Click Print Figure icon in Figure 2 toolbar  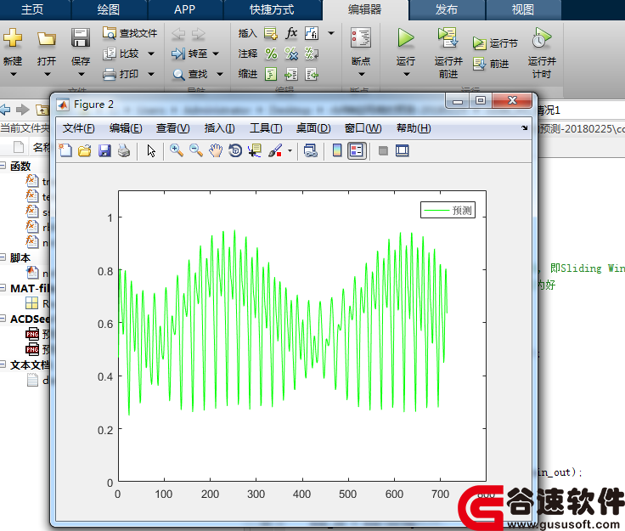[x=124, y=150]
